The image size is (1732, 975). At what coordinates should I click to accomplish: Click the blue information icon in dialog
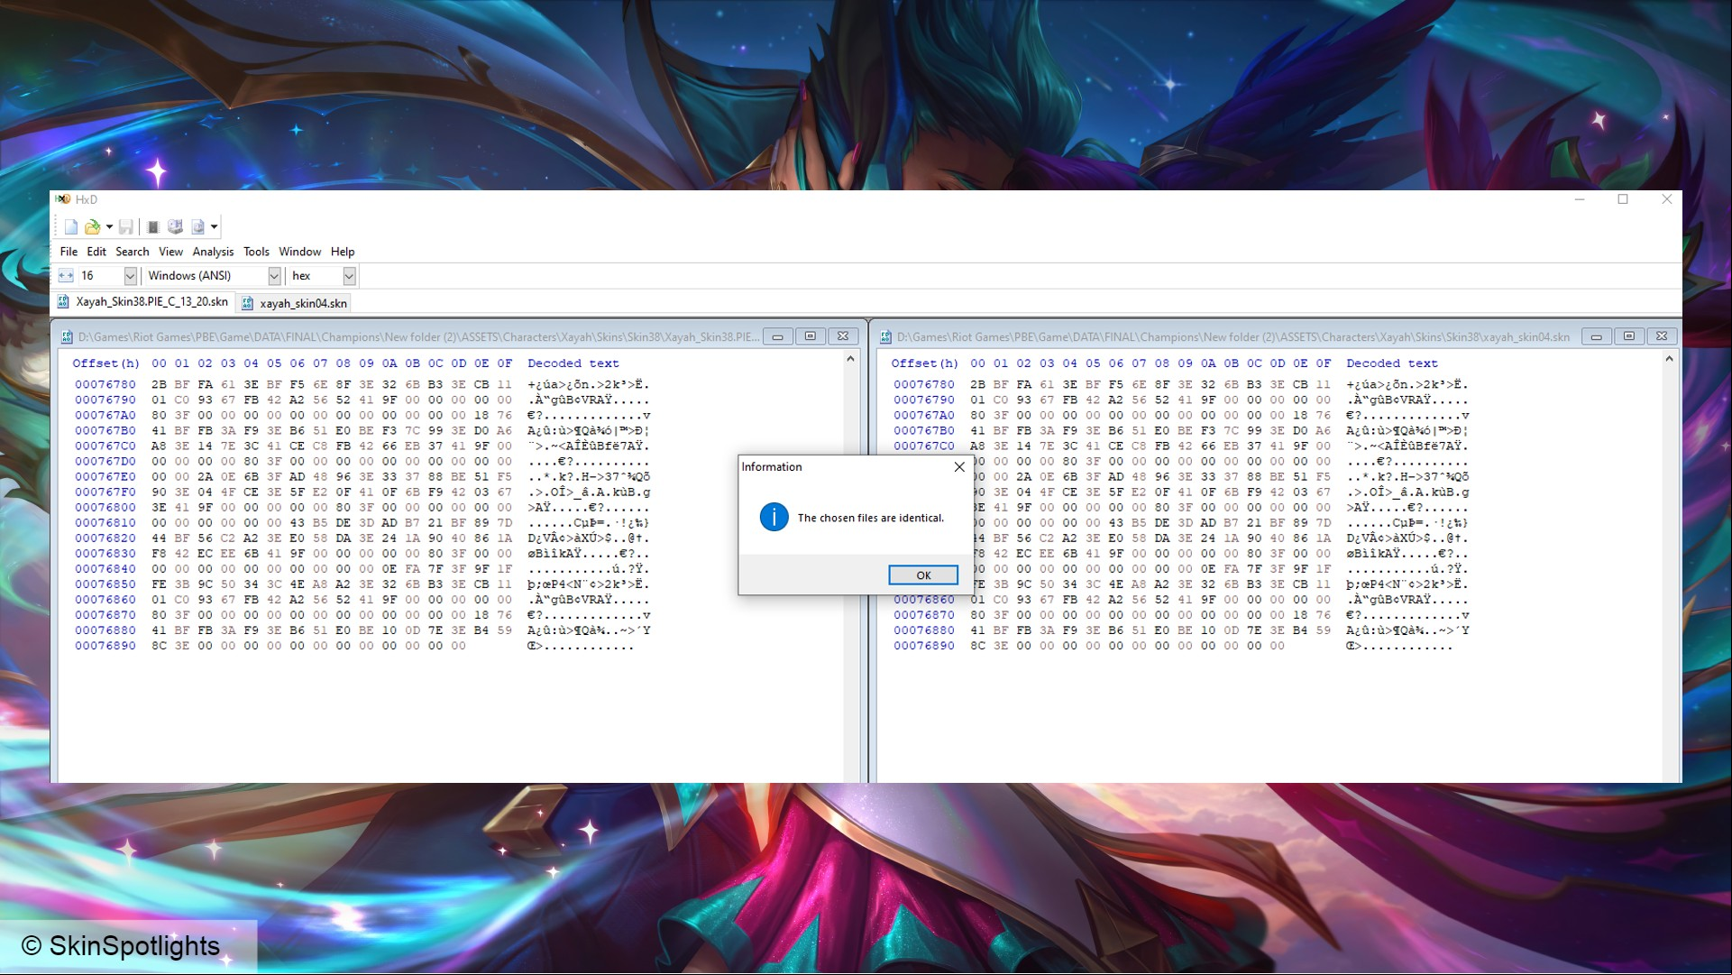tap(774, 517)
